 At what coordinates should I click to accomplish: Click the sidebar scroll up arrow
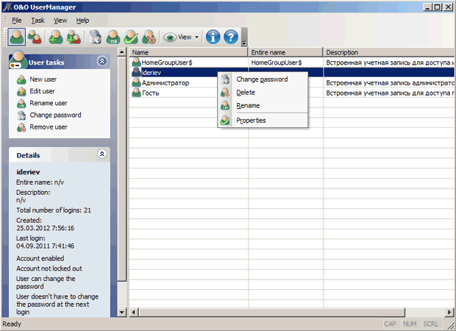click(122, 52)
